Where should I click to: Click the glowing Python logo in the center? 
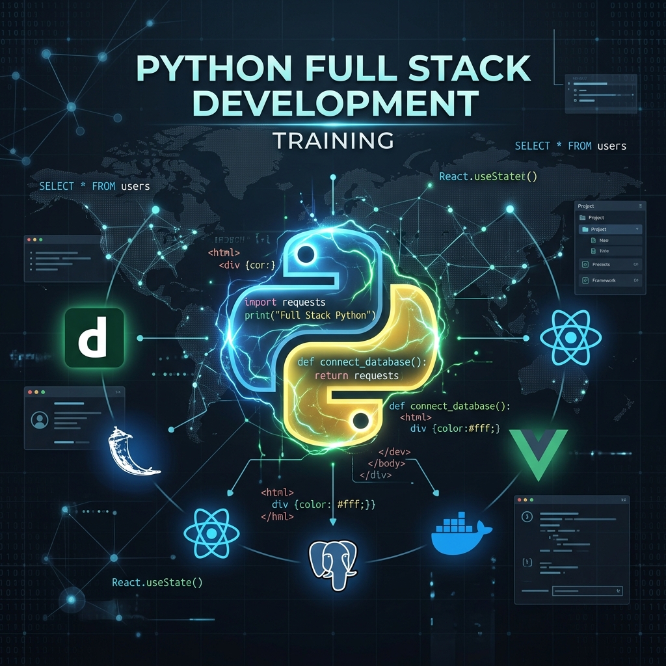pos(332,338)
